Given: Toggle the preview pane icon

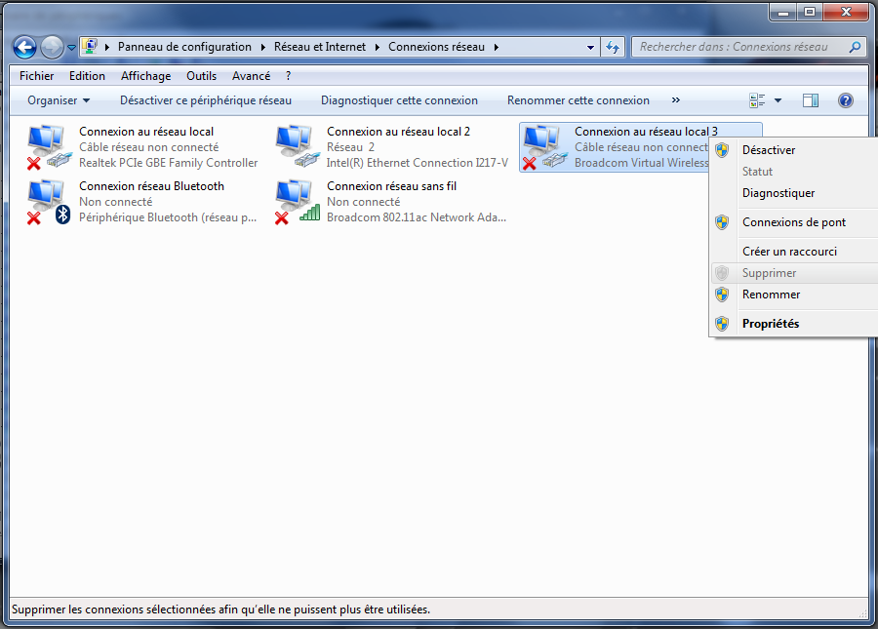Looking at the screenshot, I should (811, 100).
